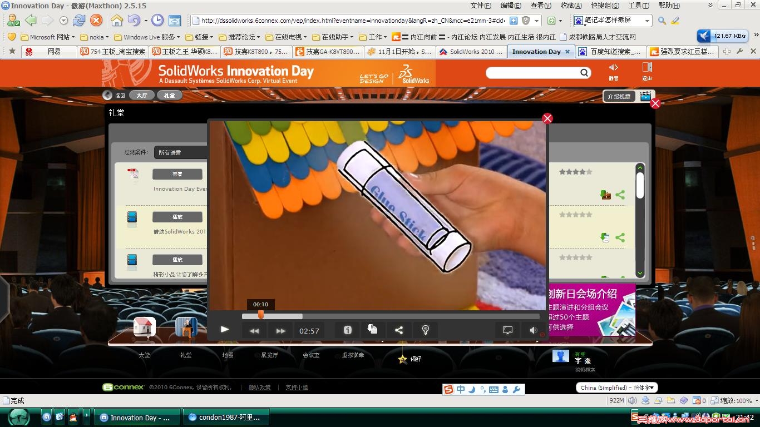Switch to the SolidWorks 2010 tab
This screenshot has width=760, height=427.
tap(471, 52)
